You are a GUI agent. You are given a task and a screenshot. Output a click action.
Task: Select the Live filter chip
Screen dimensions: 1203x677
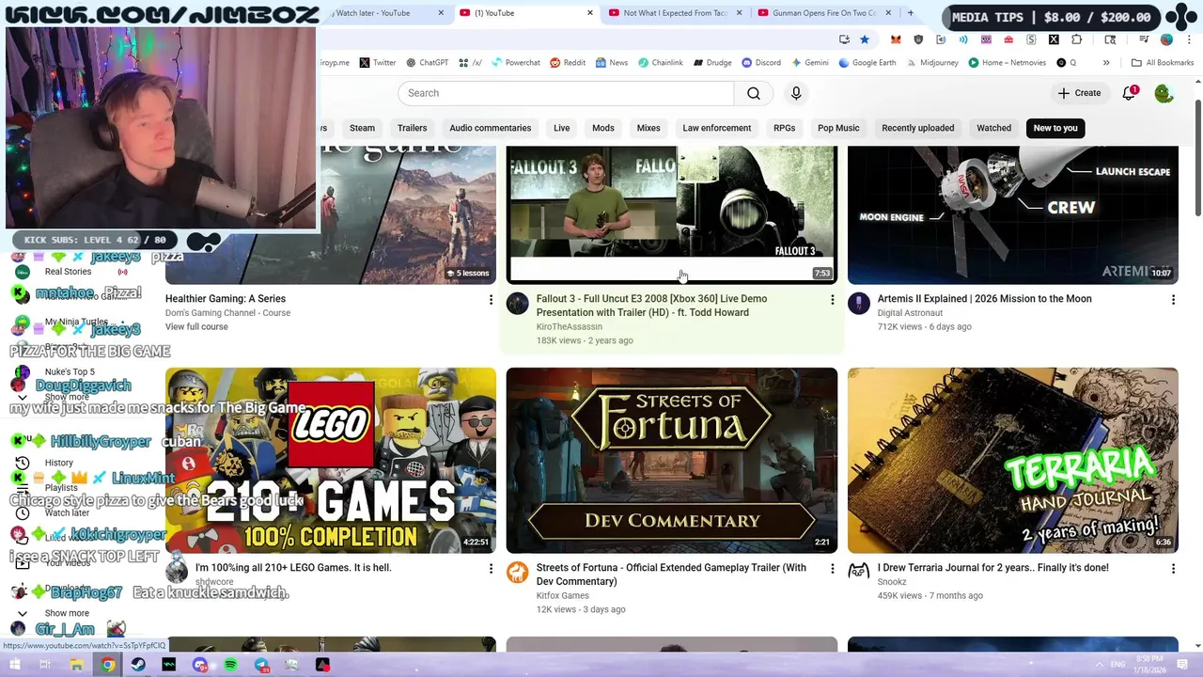(561, 128)
